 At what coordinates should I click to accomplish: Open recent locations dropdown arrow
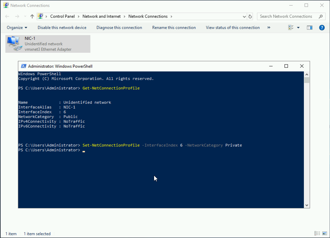point(25,16)
